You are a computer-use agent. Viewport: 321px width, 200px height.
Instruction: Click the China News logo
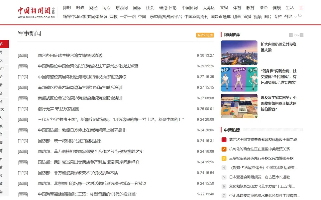(36, 12)
